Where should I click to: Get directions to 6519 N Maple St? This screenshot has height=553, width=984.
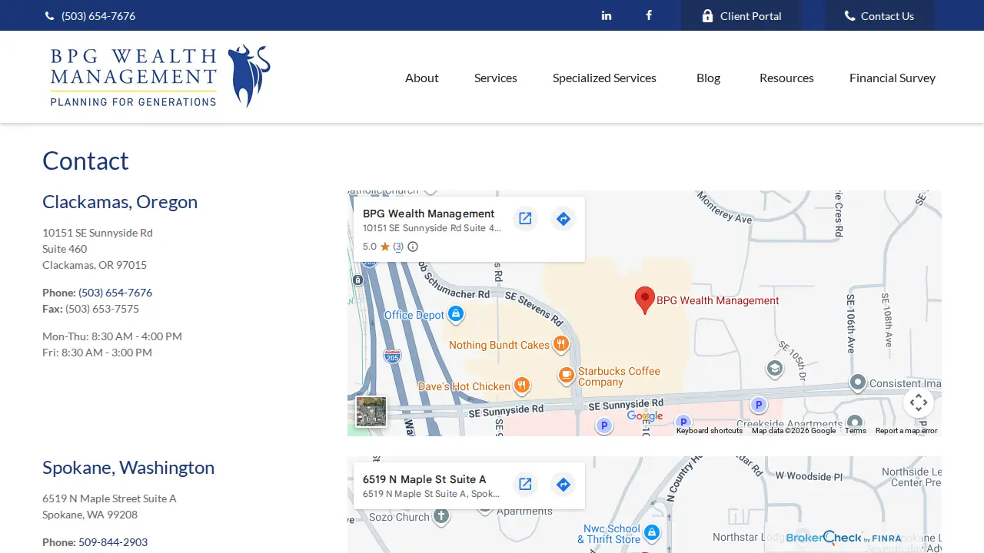click(x=563, y=485)
